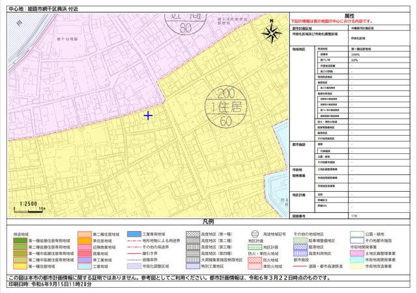Click the blue center crosshair marker

coord(148,116)
